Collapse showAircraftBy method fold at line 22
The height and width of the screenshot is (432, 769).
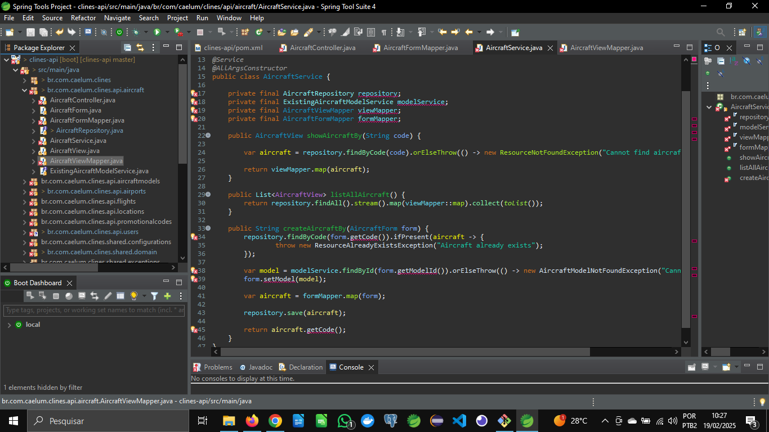(x=208, y=136)
